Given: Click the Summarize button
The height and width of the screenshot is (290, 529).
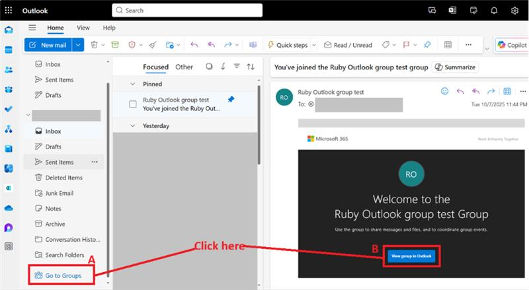Looking at the screenshot, I should (455, 67).
